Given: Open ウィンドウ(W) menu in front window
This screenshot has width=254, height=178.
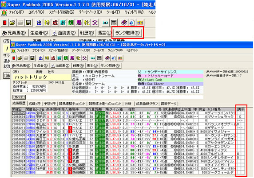Looking at the screenshot, I should click(115, 50).
